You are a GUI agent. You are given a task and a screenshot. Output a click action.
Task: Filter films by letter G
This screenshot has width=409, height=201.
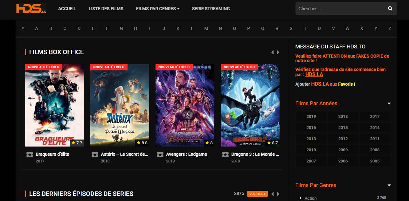point(121,28)
